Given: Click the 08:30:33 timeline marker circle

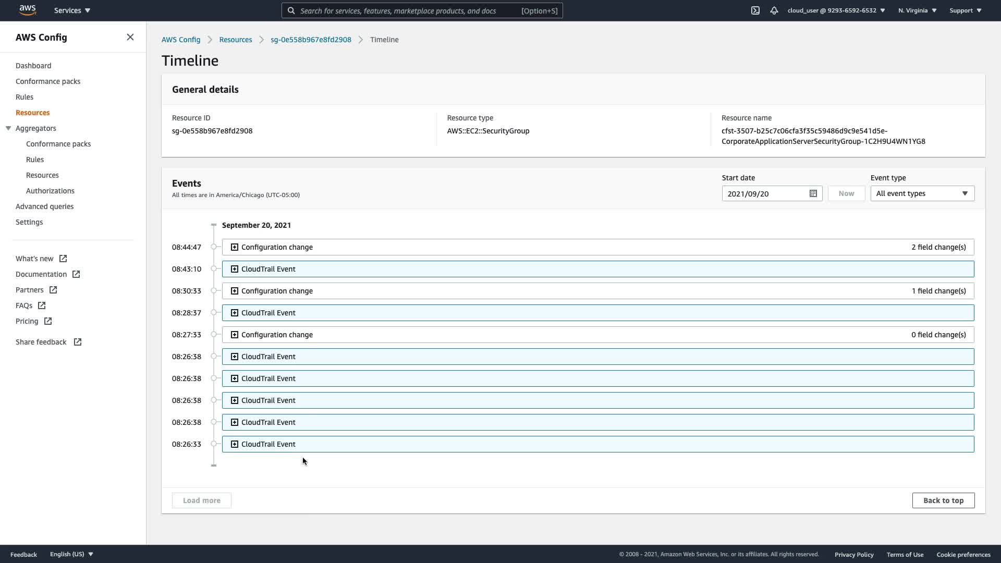Looking at the screenshot, I should (x=214, y=291).
